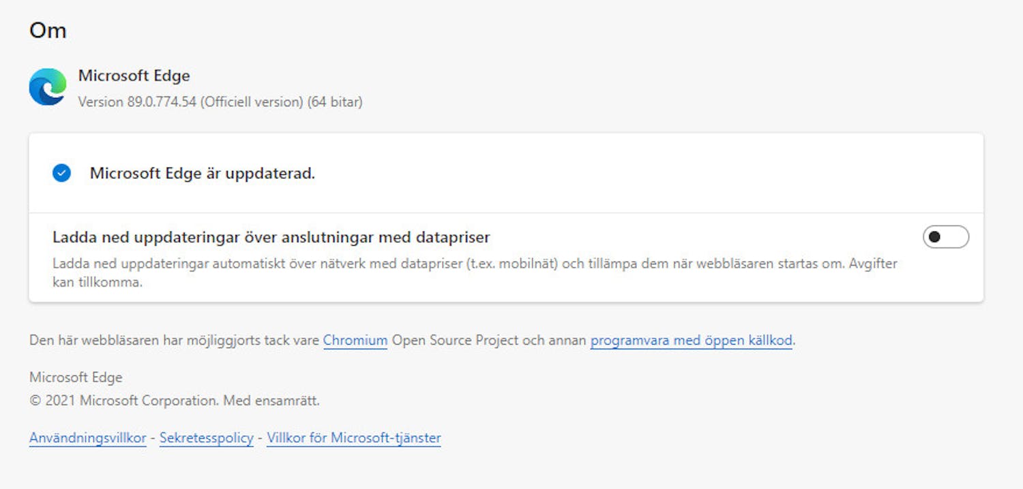Open "Villkor för Microsoft-tjänster"
This screenshot has height=489, width=1023.
353,438
